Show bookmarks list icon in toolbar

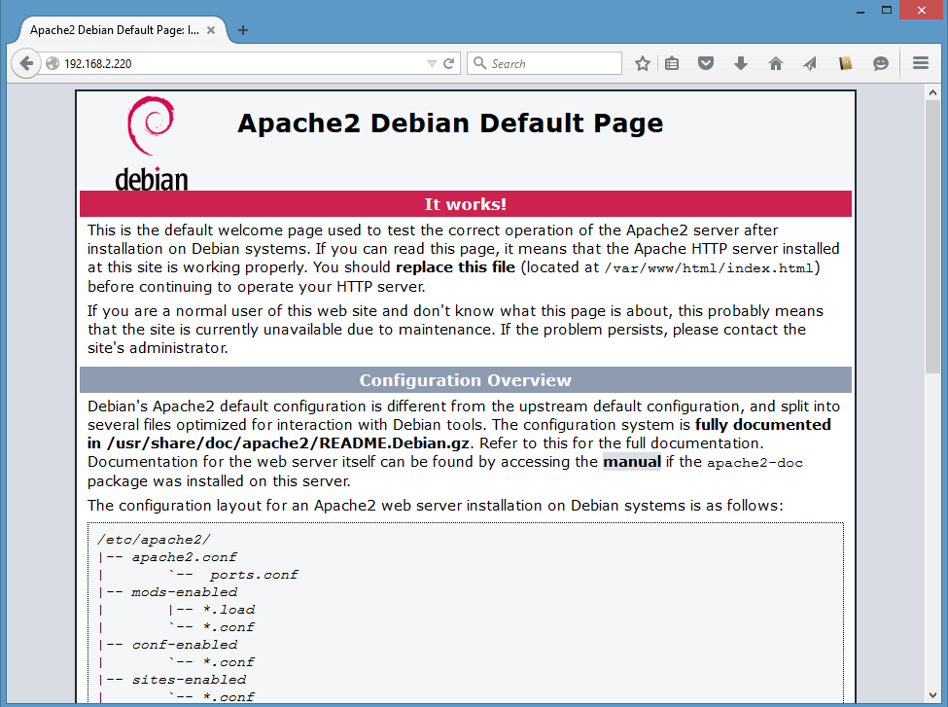[673, 63]
